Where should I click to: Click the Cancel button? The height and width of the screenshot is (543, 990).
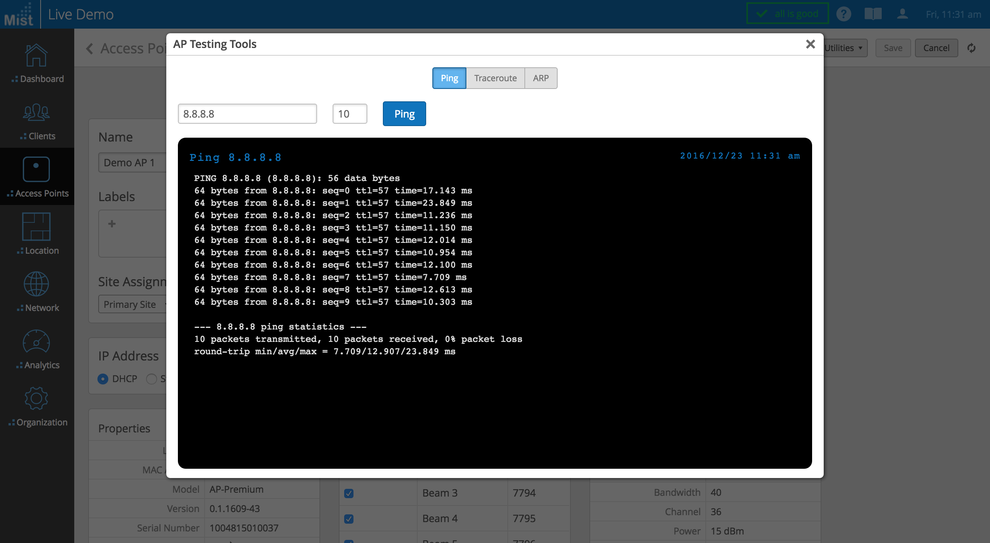pos(936,48)
